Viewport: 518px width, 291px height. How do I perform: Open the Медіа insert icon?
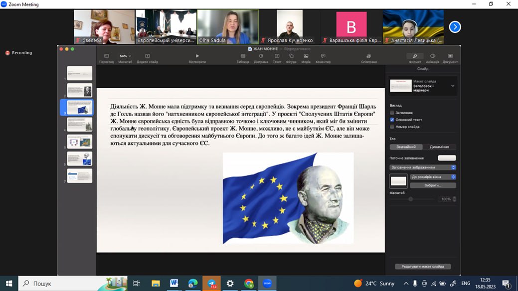(306, 56)
